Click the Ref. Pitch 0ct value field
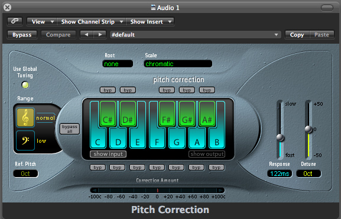The image size is (341, 219). (25, 174)
